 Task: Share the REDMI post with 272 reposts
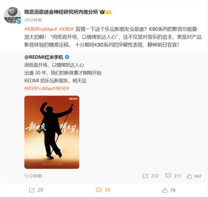coord(150,176)
